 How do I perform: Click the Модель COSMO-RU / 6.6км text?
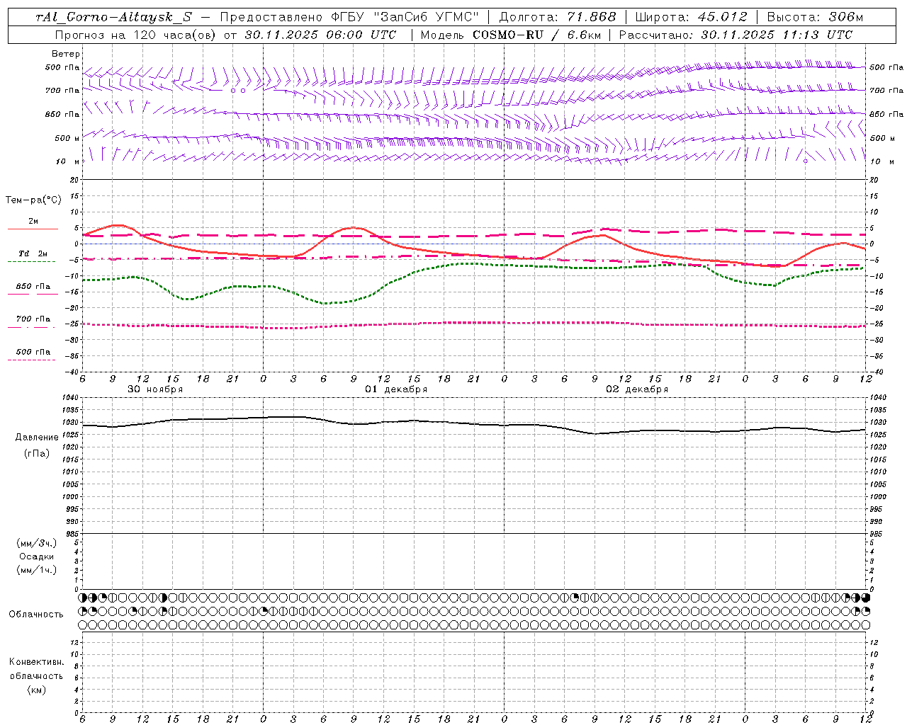coord(510,35)
